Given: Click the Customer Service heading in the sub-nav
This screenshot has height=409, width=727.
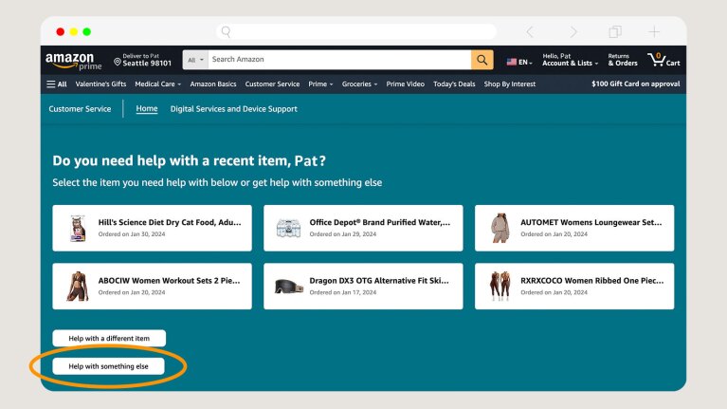Looking at the screenshot, I should (x=80, y=109).
